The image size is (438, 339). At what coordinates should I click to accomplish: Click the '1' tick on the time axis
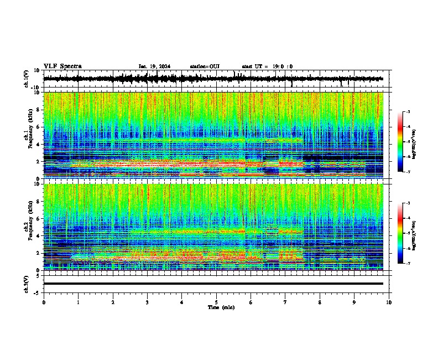(78, 302)
